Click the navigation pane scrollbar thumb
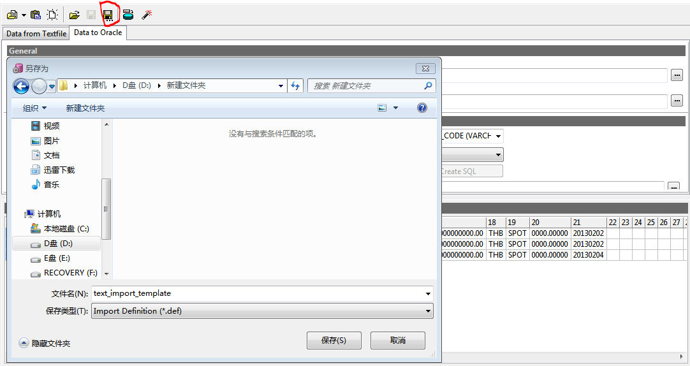This screenshot has width=690, height=366. click(x=106, y=209)
